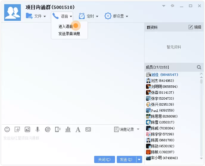Choose 发送录音消息 from the menu

pos(69,34)
